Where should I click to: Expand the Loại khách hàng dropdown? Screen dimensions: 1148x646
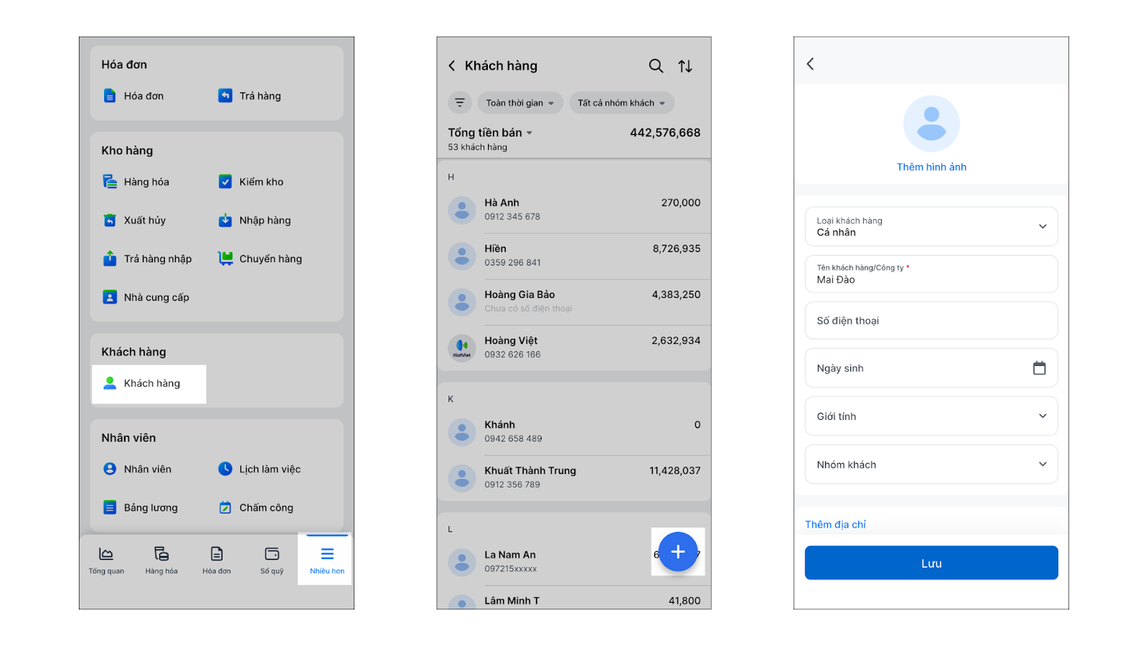click(931, 227)
